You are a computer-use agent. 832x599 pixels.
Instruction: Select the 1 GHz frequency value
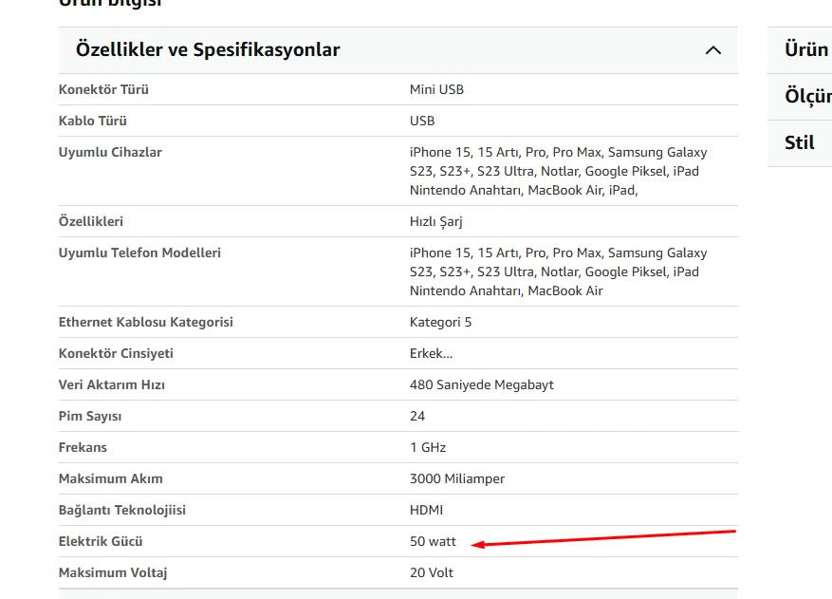tap(428, 447)
